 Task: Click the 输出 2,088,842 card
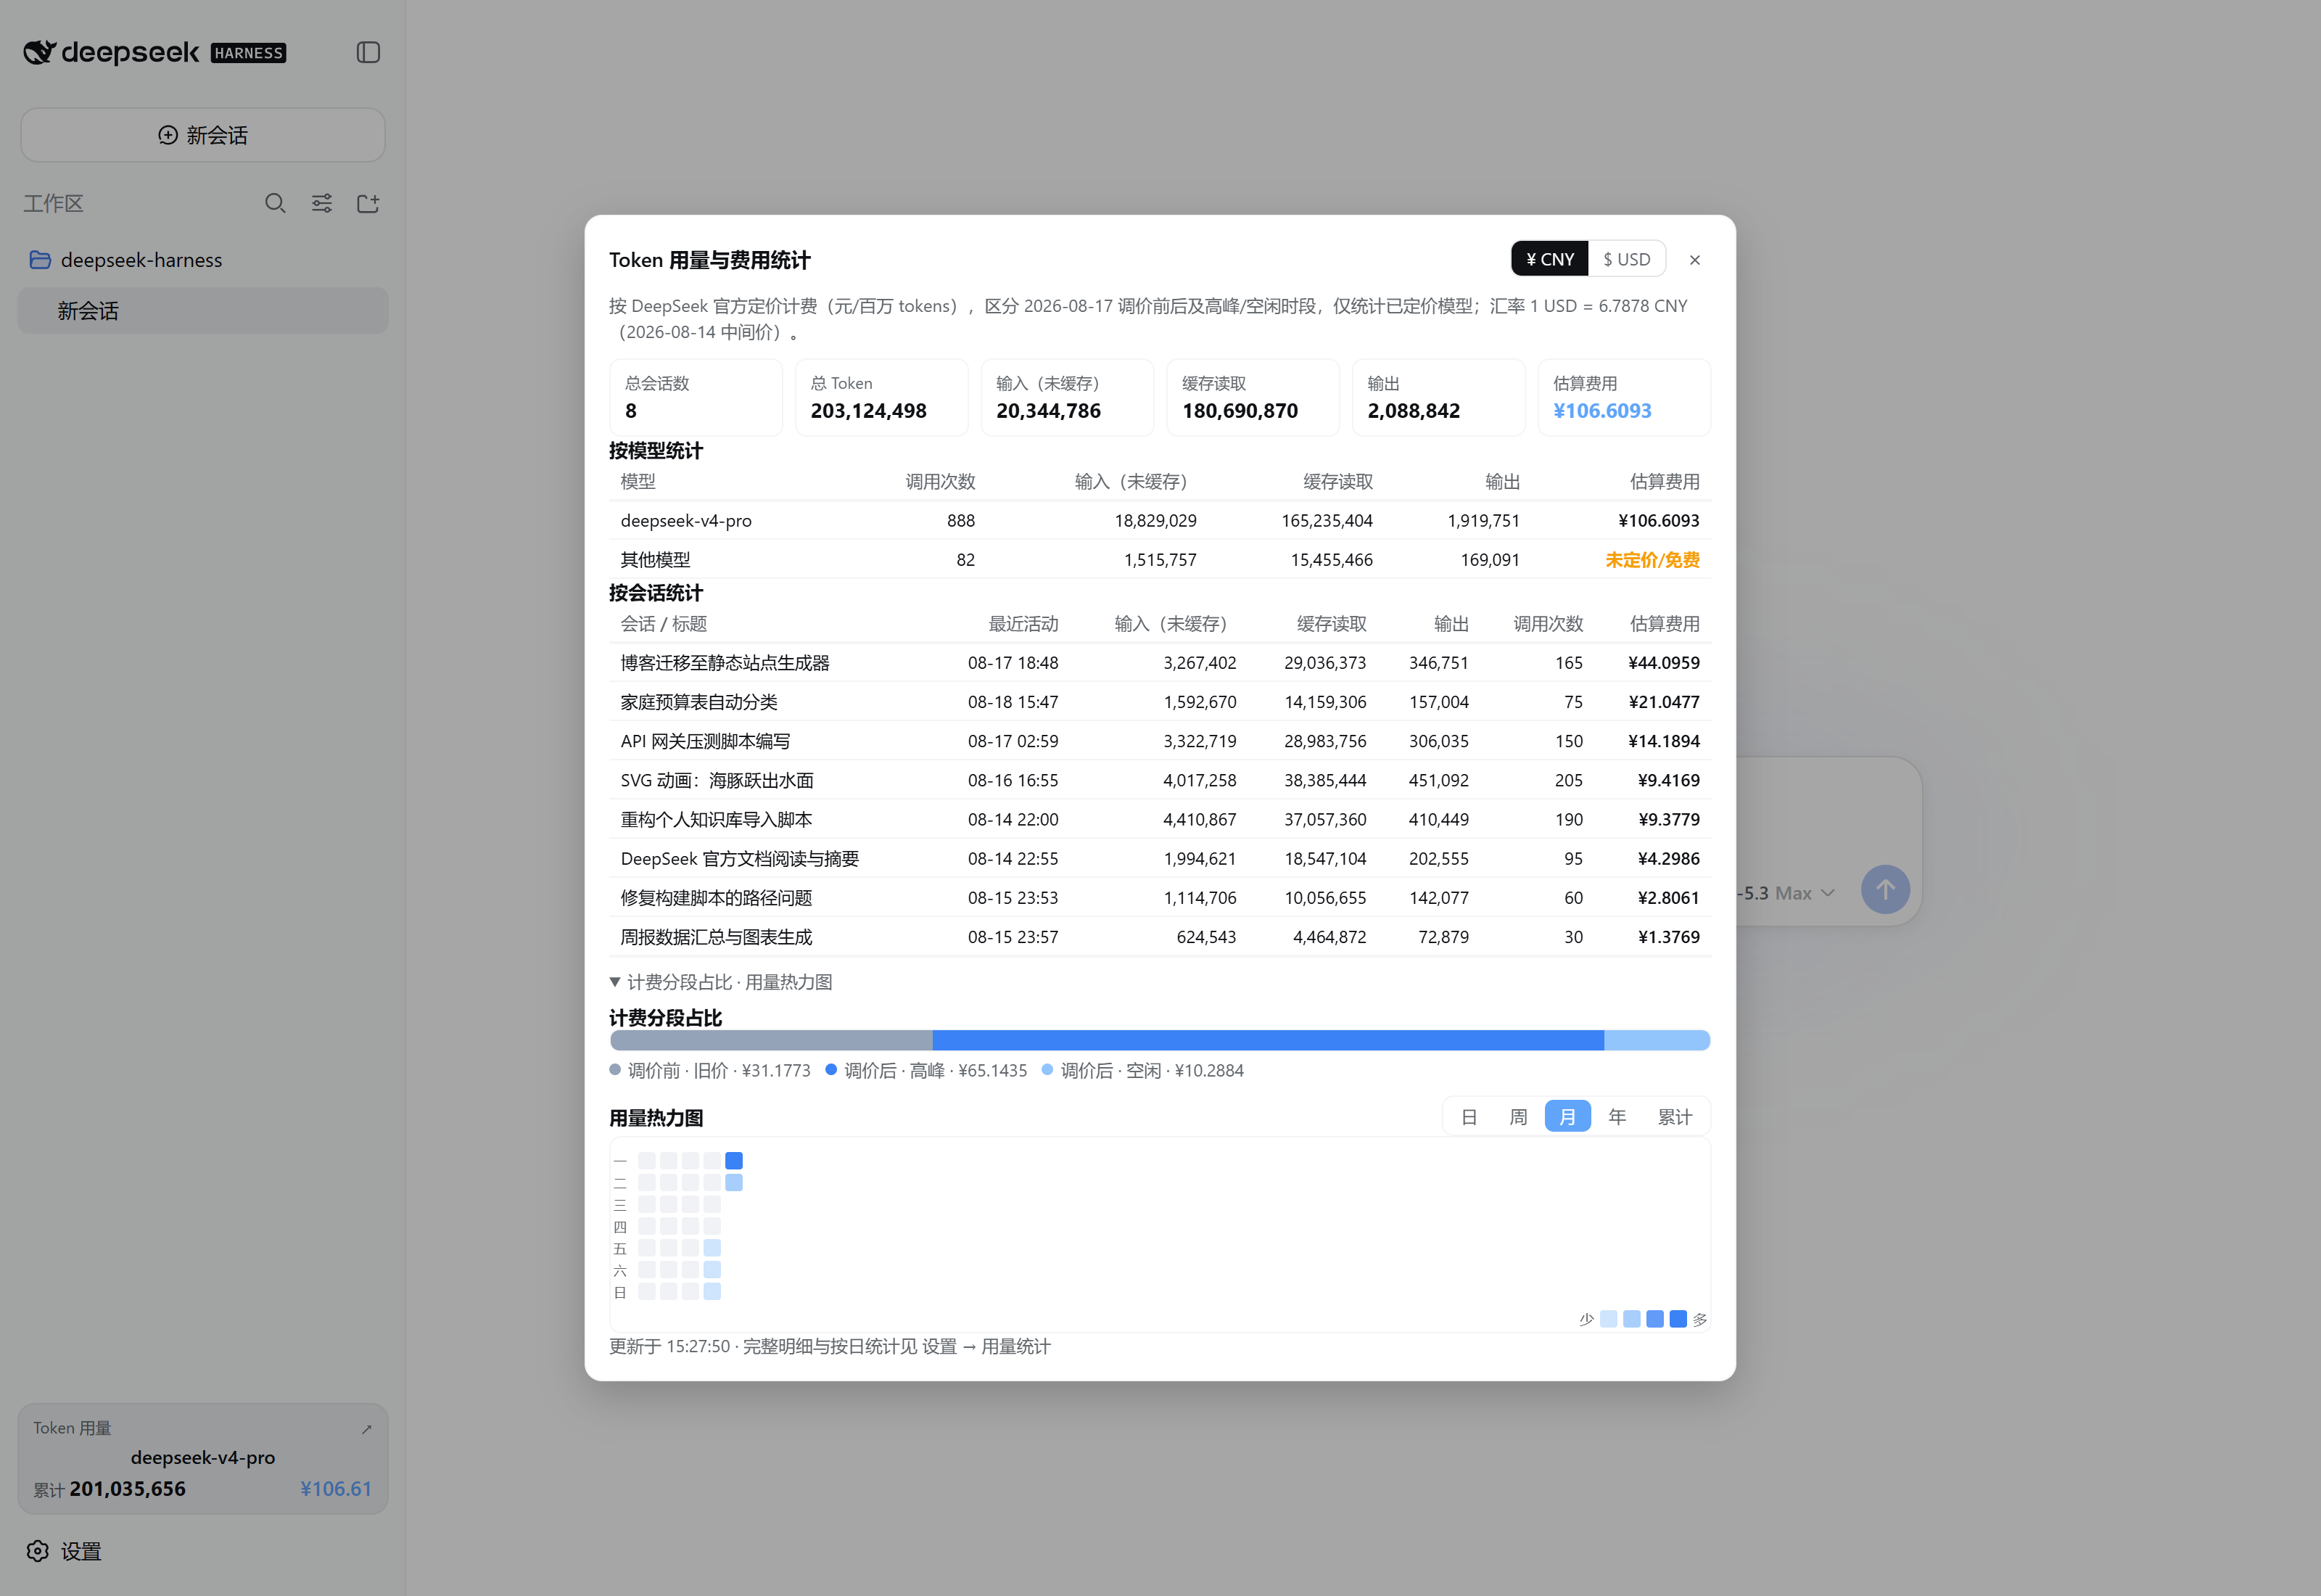[x=1438, y=397]
